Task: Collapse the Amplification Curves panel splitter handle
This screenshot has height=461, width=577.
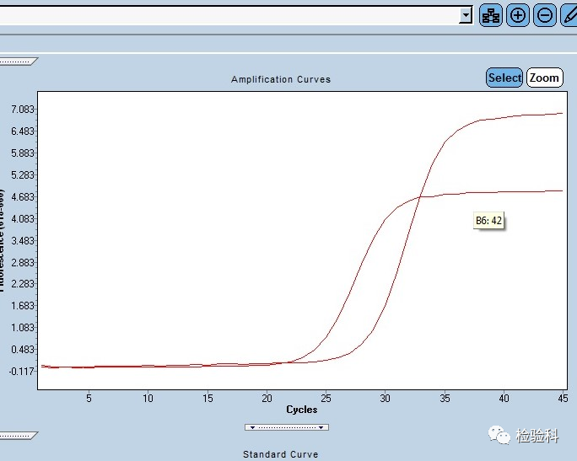Action: click(x=18, y=62)
